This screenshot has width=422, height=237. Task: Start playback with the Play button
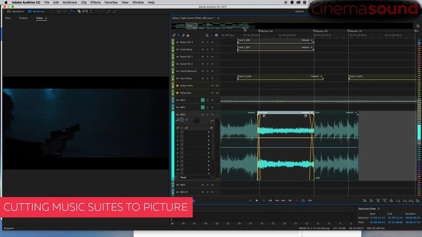coord(256,201)
